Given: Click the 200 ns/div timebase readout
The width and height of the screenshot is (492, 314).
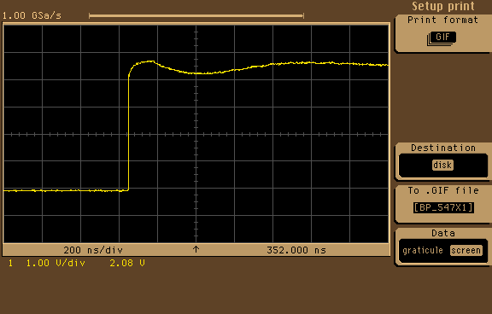Looking at the screenshot, I should (x=93, y=250).
